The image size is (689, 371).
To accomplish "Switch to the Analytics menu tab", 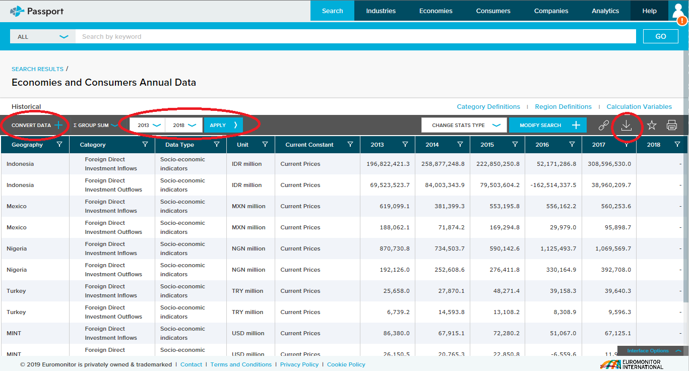I will (x=605, y=11).
